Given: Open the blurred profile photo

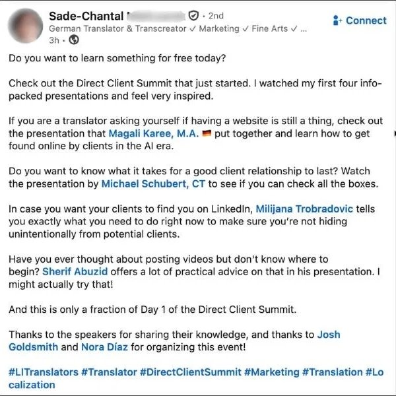Looking at the screenshot, I should click(26, 26).
